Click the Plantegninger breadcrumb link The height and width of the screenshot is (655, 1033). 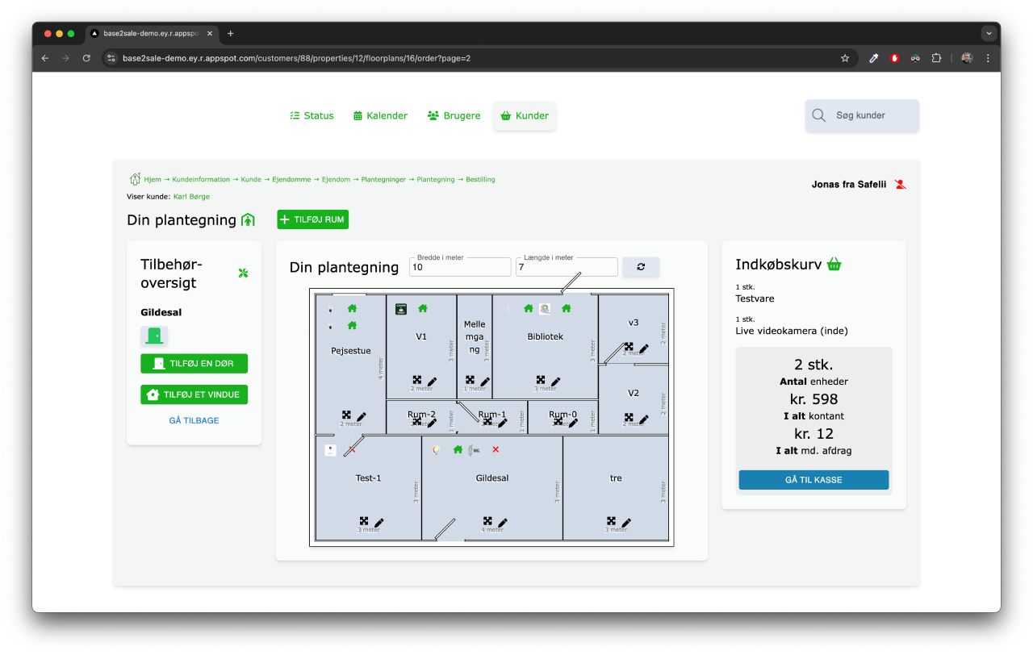tap(383, 179)
